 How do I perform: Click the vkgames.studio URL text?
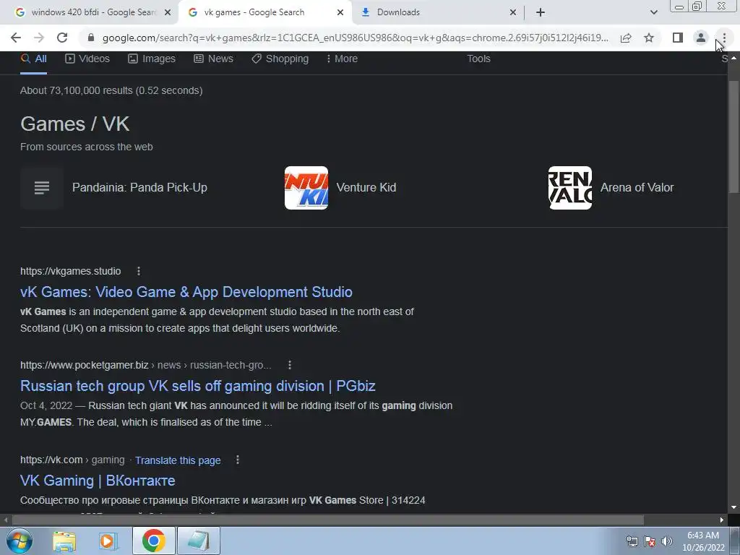(x=70, y=272)
